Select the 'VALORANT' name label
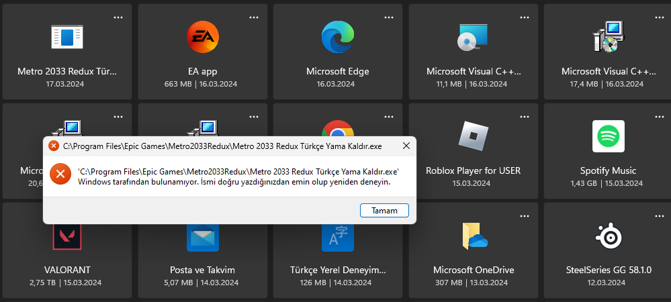The height and width of the screenshot is (302, 671). coord(67,270)
